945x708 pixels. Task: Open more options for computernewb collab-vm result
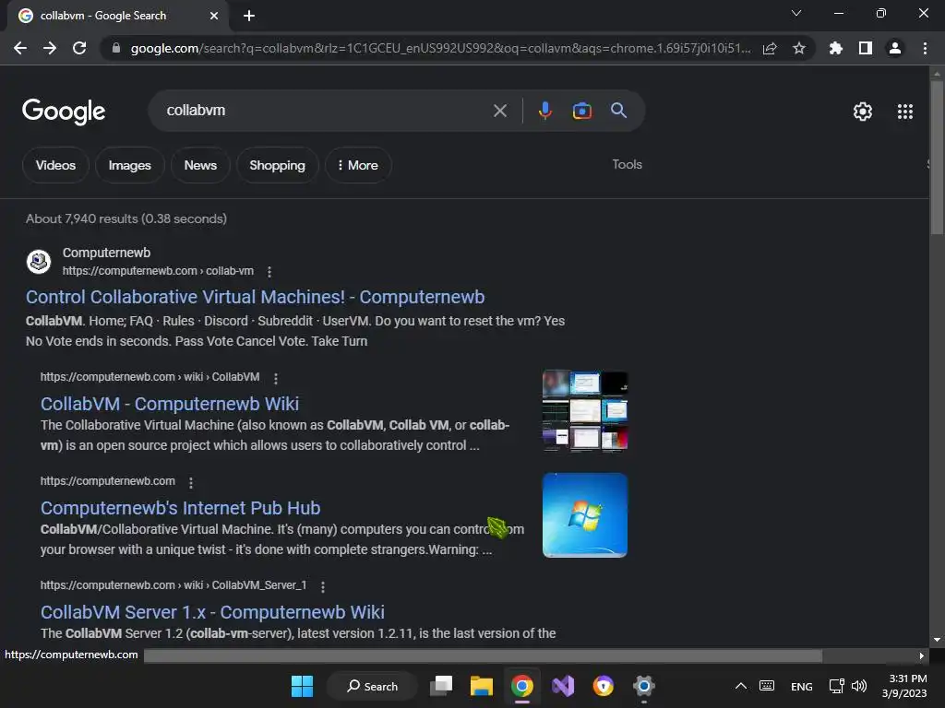(269, 272)
